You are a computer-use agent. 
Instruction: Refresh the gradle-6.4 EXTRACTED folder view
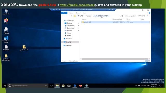coord(123,16)
